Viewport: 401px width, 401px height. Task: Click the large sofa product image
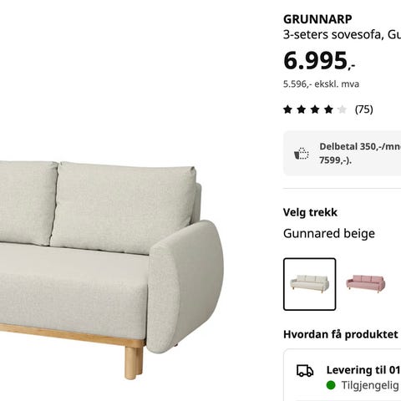[111, 270]
